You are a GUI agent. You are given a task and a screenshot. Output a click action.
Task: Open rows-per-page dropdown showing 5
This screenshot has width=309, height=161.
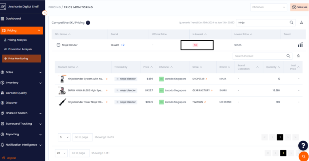(x=64, y=137)
